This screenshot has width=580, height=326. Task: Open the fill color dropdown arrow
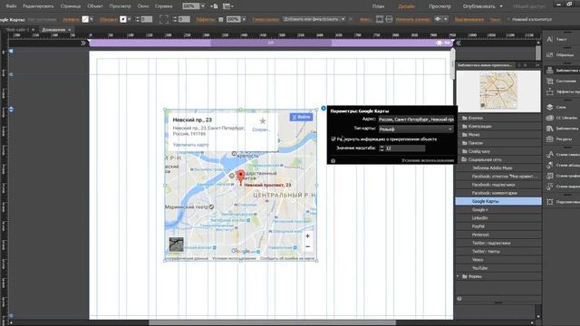click(x=92, y=19)
